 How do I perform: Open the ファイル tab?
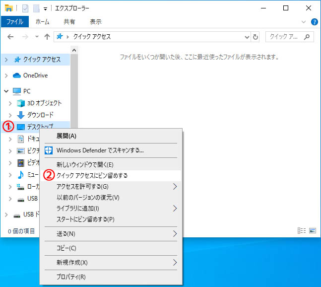(15, 22)
